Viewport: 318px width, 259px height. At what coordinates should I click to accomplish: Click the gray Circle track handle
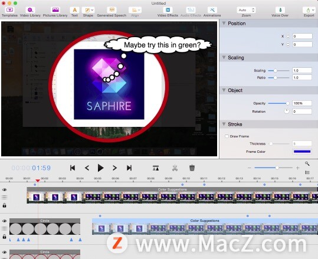(4, 228)
